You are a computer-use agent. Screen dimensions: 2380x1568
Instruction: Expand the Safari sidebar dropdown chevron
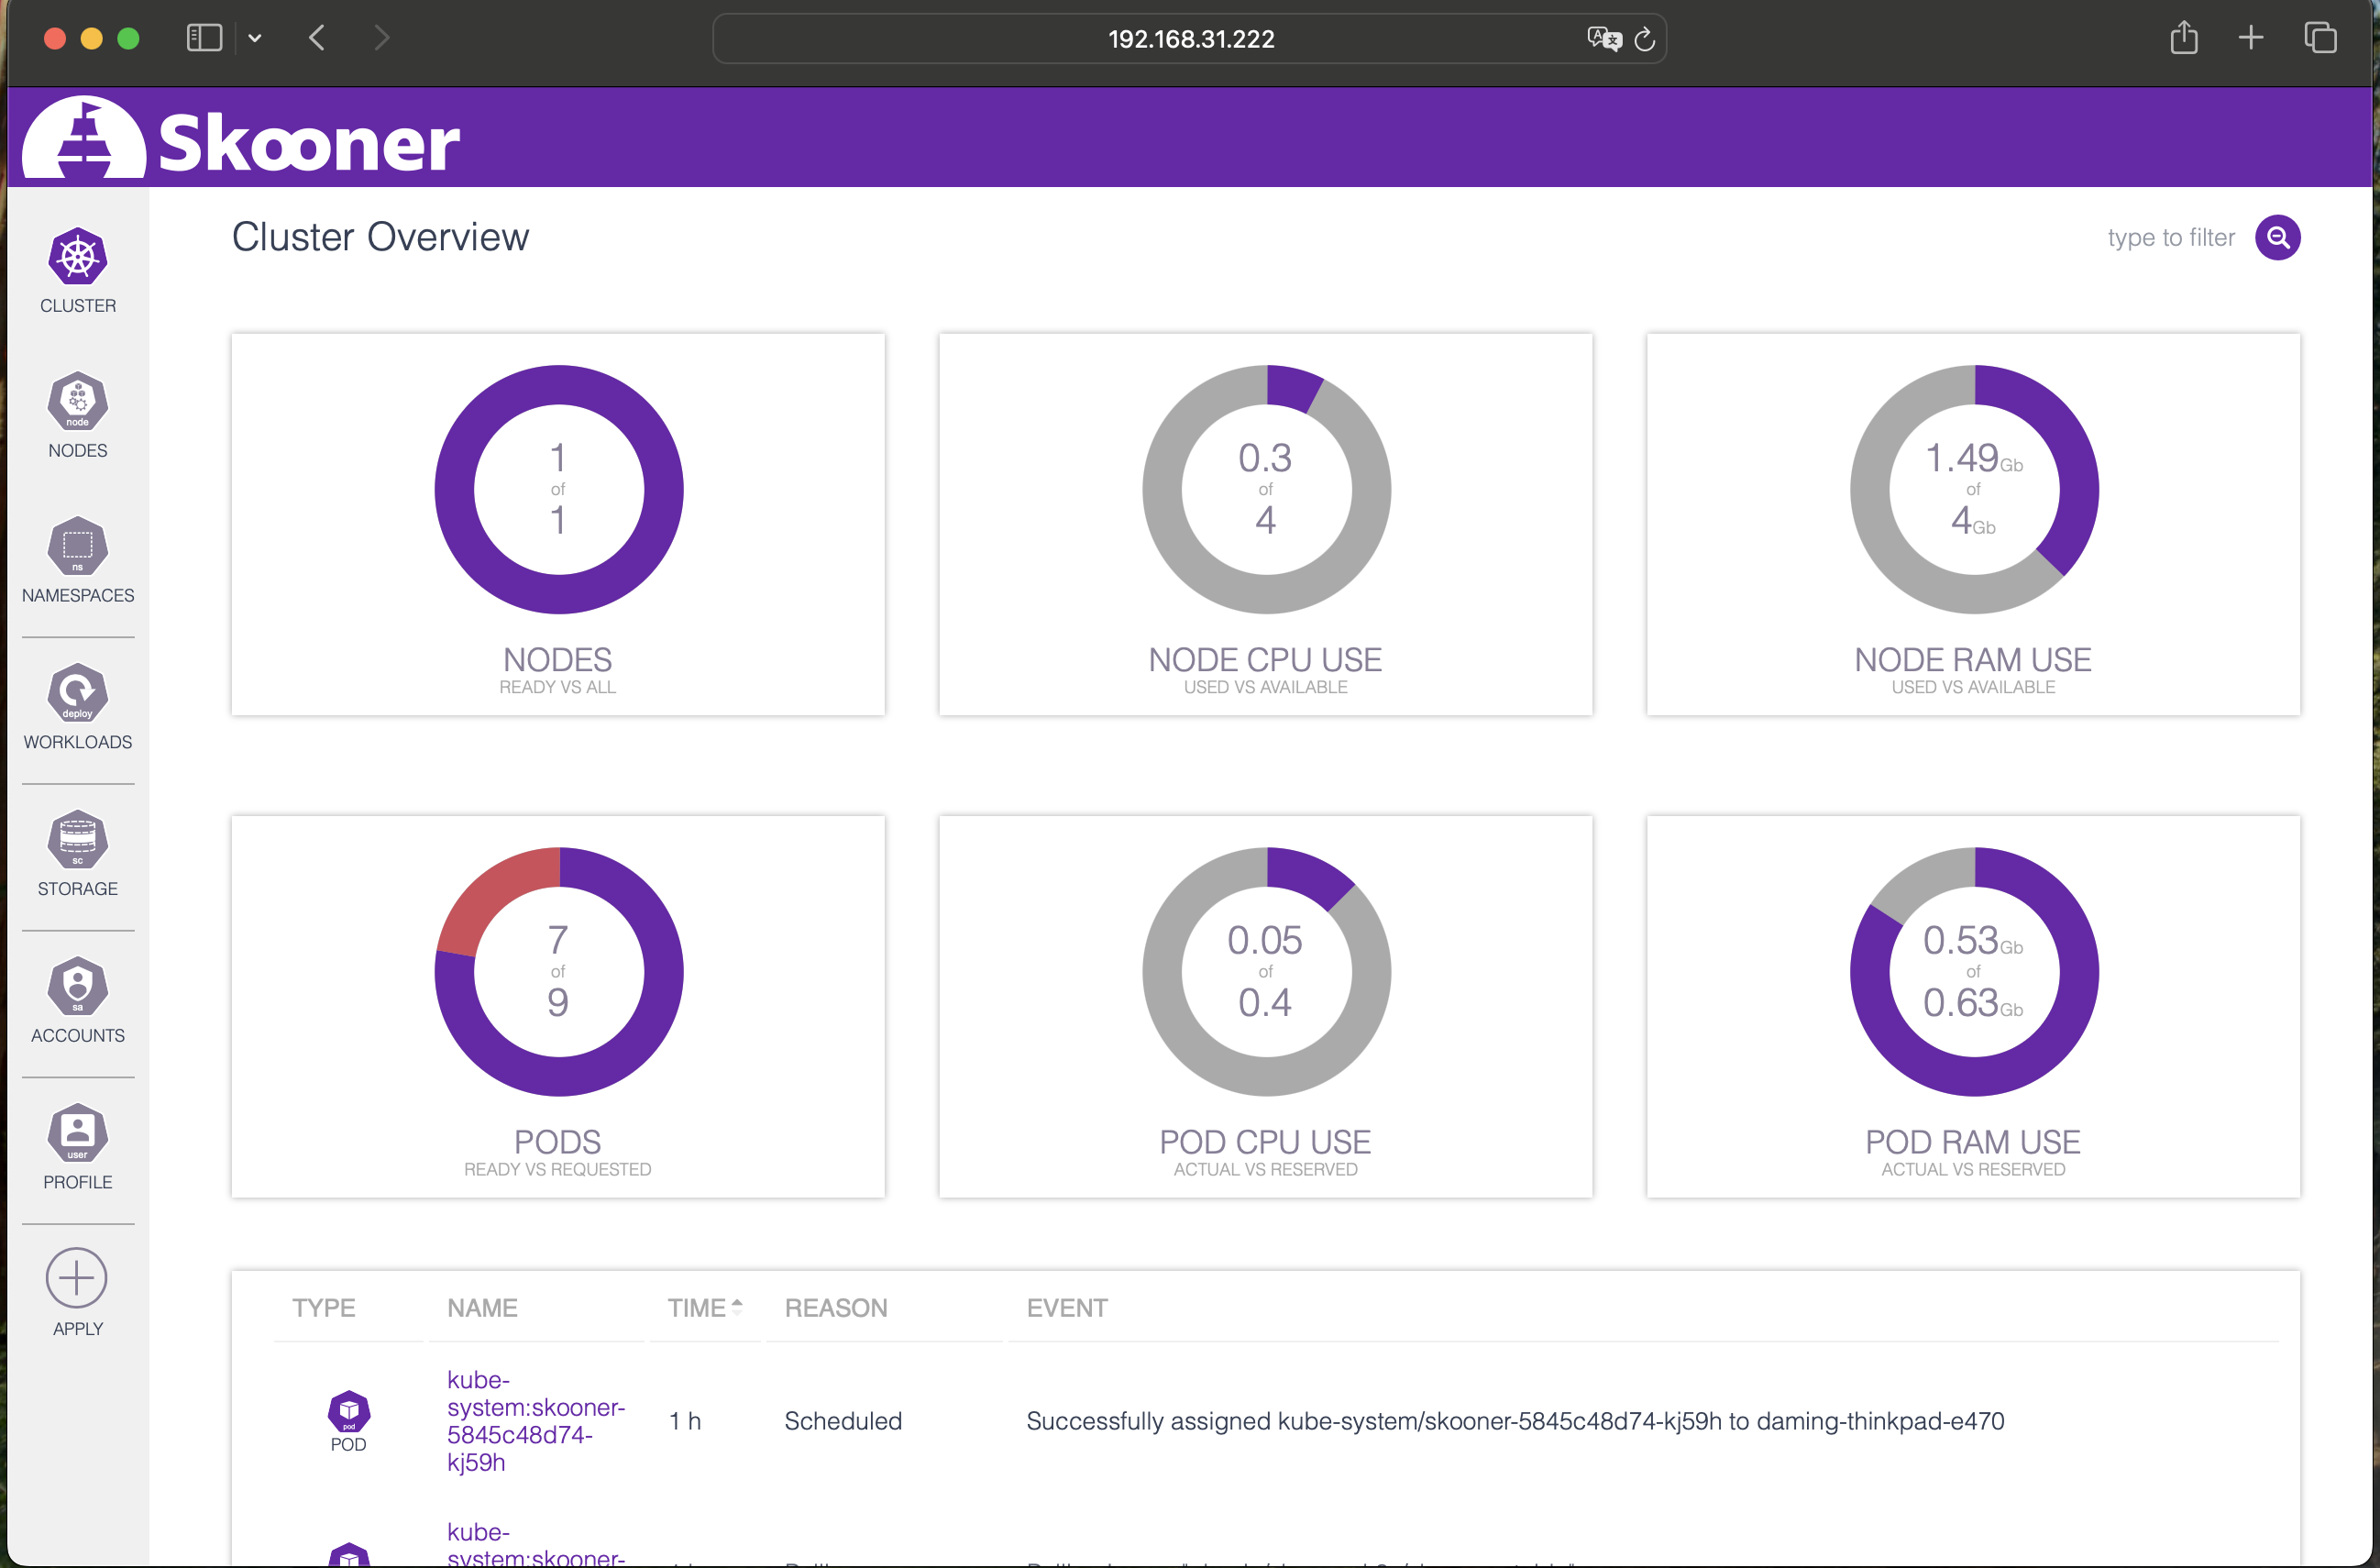pos(255,38)
